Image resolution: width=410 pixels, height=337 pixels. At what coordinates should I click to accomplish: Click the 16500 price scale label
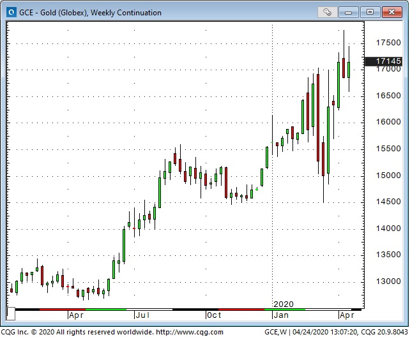click(388, 96)
